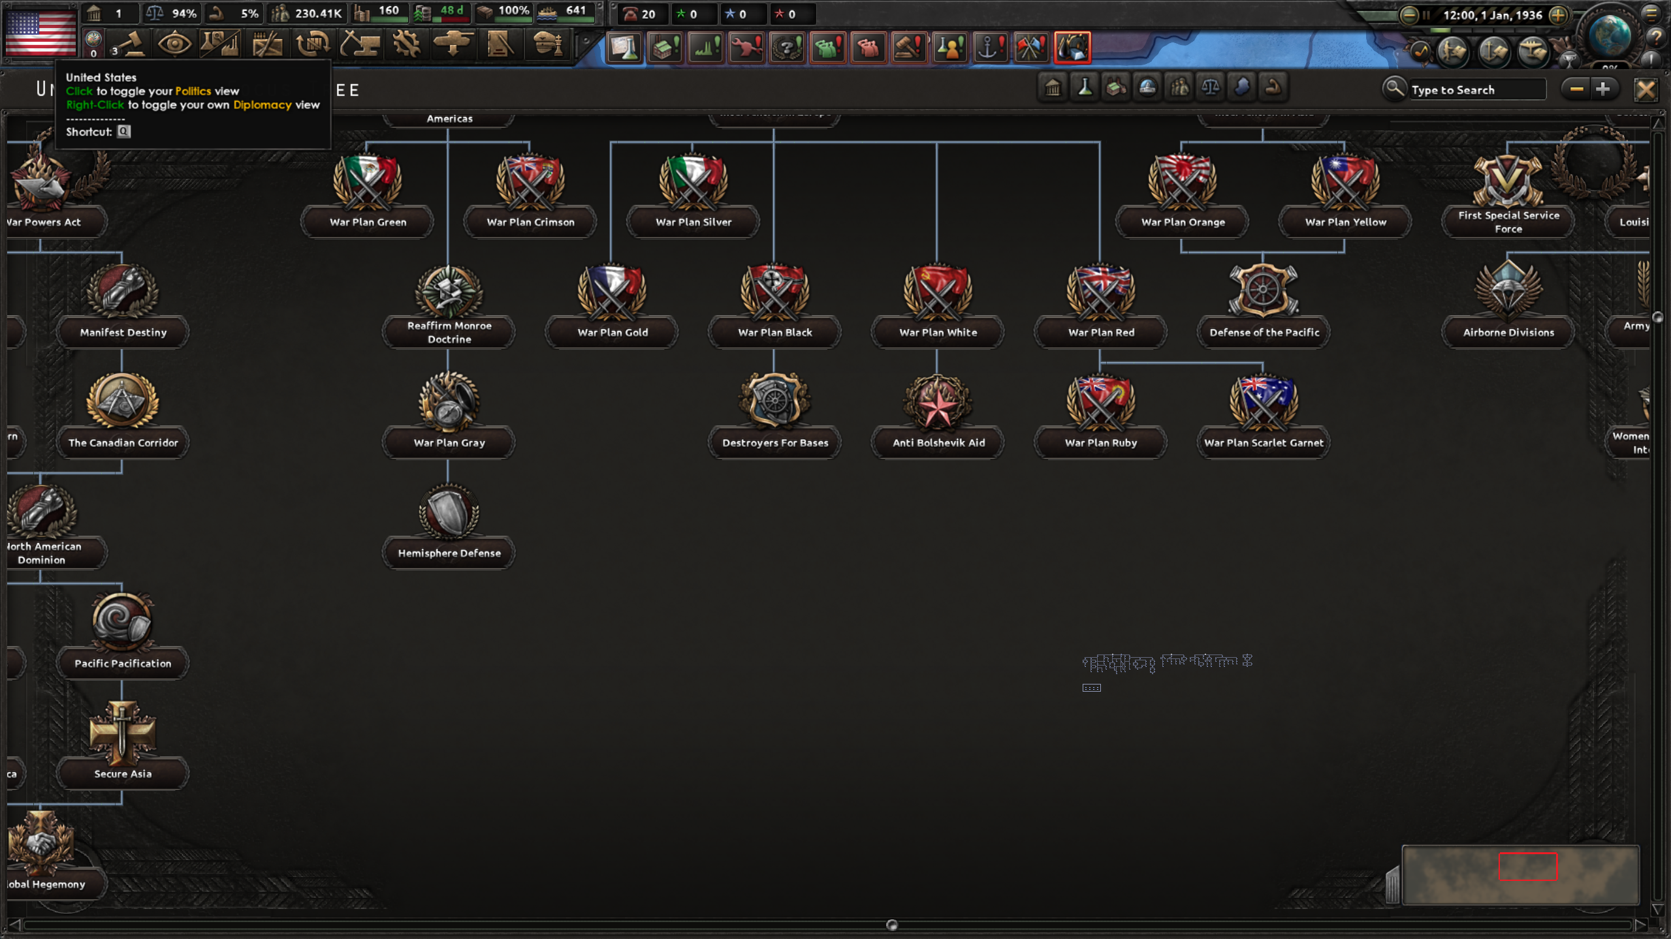
Task: Click the research alert flask icon
Action: point(624,48)
